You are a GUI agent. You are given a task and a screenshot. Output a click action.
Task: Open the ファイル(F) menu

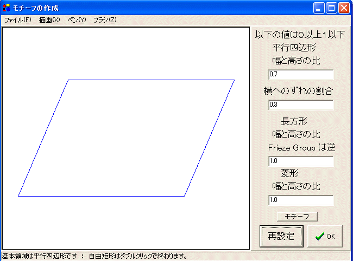(x=18, y=20)
